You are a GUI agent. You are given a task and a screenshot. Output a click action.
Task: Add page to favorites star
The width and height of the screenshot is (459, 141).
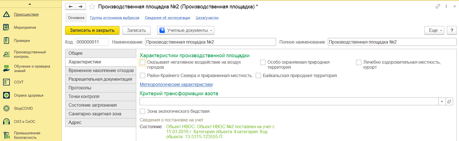click(x=92, y=6)
